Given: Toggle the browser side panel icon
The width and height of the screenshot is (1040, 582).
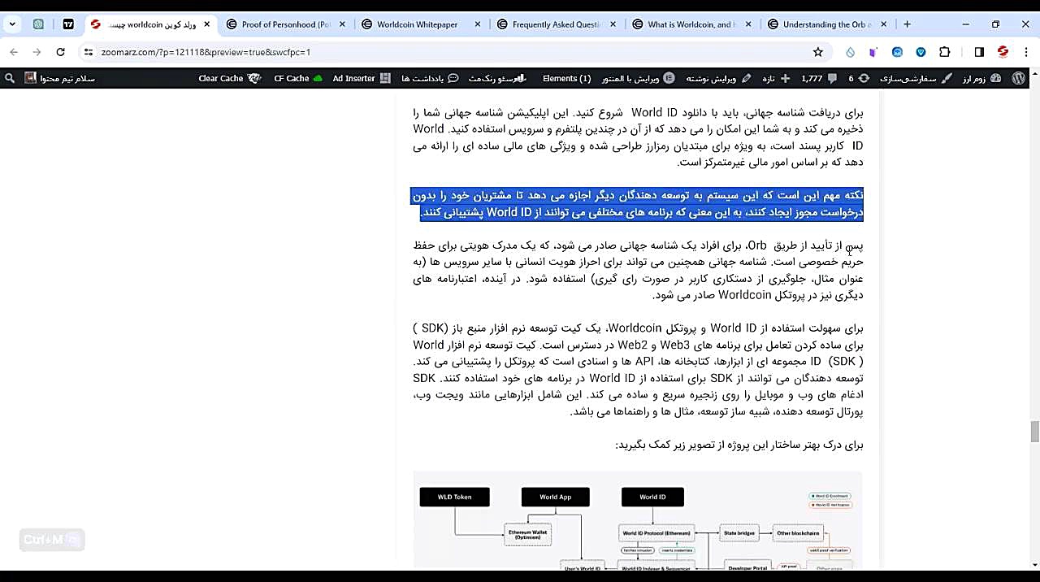Looking at the screenshot, I should [x=979, y=52].
